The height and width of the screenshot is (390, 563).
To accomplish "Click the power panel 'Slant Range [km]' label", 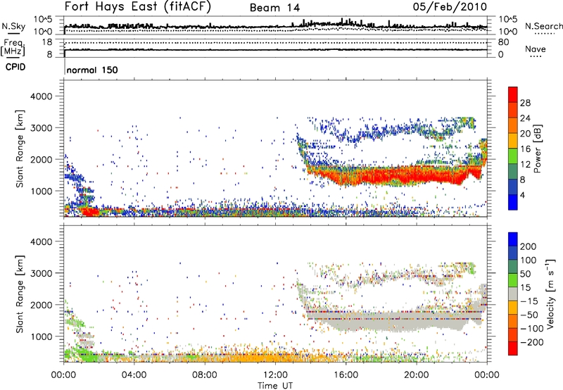I will [x=20, y=149].
